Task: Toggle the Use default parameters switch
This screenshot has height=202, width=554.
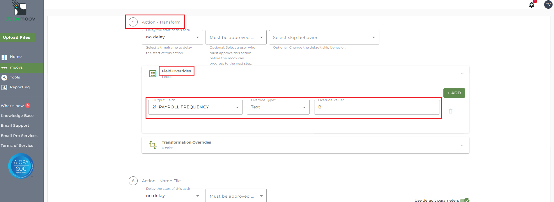Action: pyautogui.click(x=465, y=200)
